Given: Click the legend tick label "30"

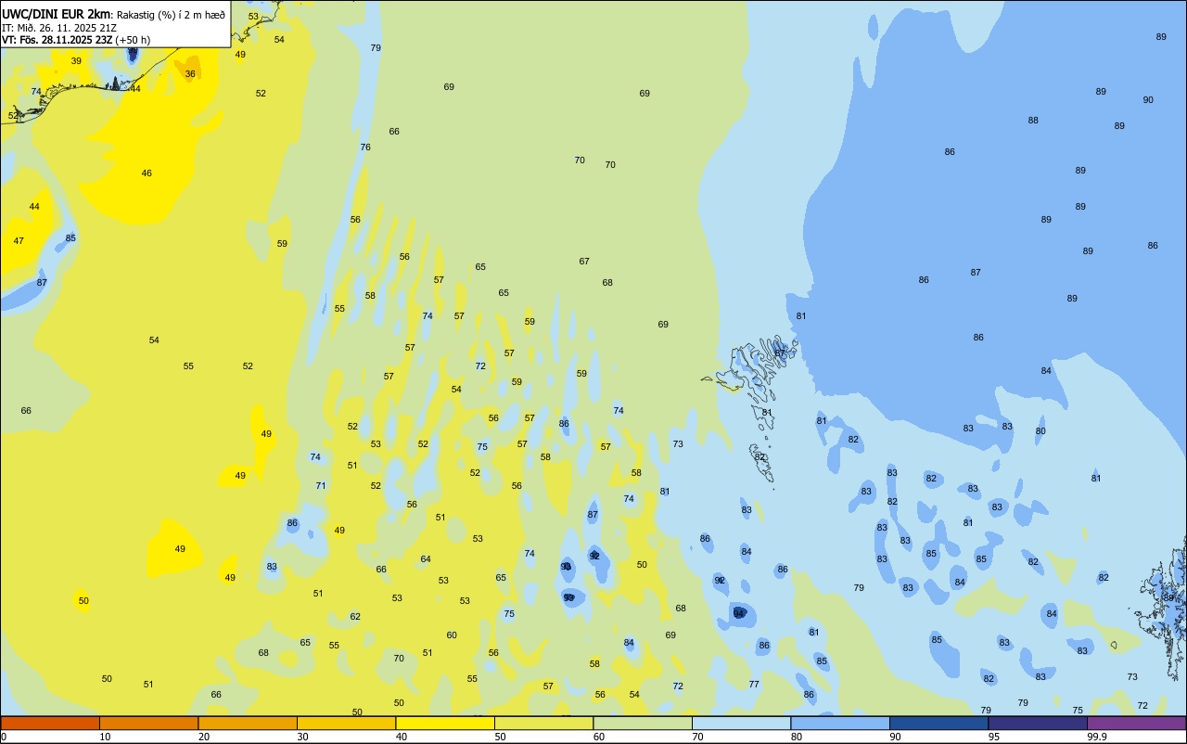Looking at the screenshot, I should point(302,737).
